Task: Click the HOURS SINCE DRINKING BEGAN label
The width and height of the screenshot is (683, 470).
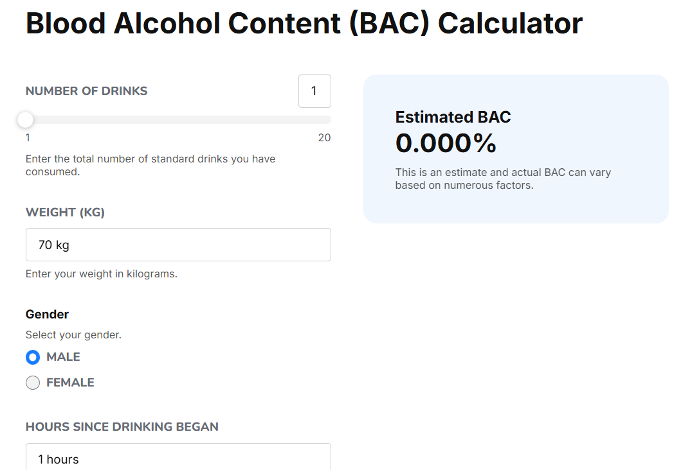Action: (x=122, y=426)
